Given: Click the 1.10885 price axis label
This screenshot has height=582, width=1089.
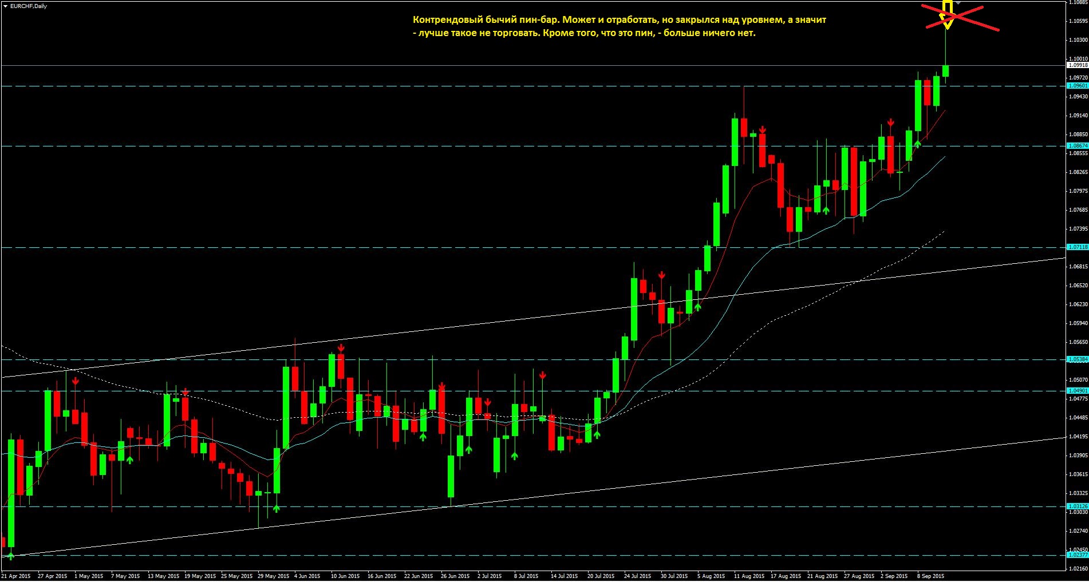Looking at the screenshot, I should pos(1078,2).
